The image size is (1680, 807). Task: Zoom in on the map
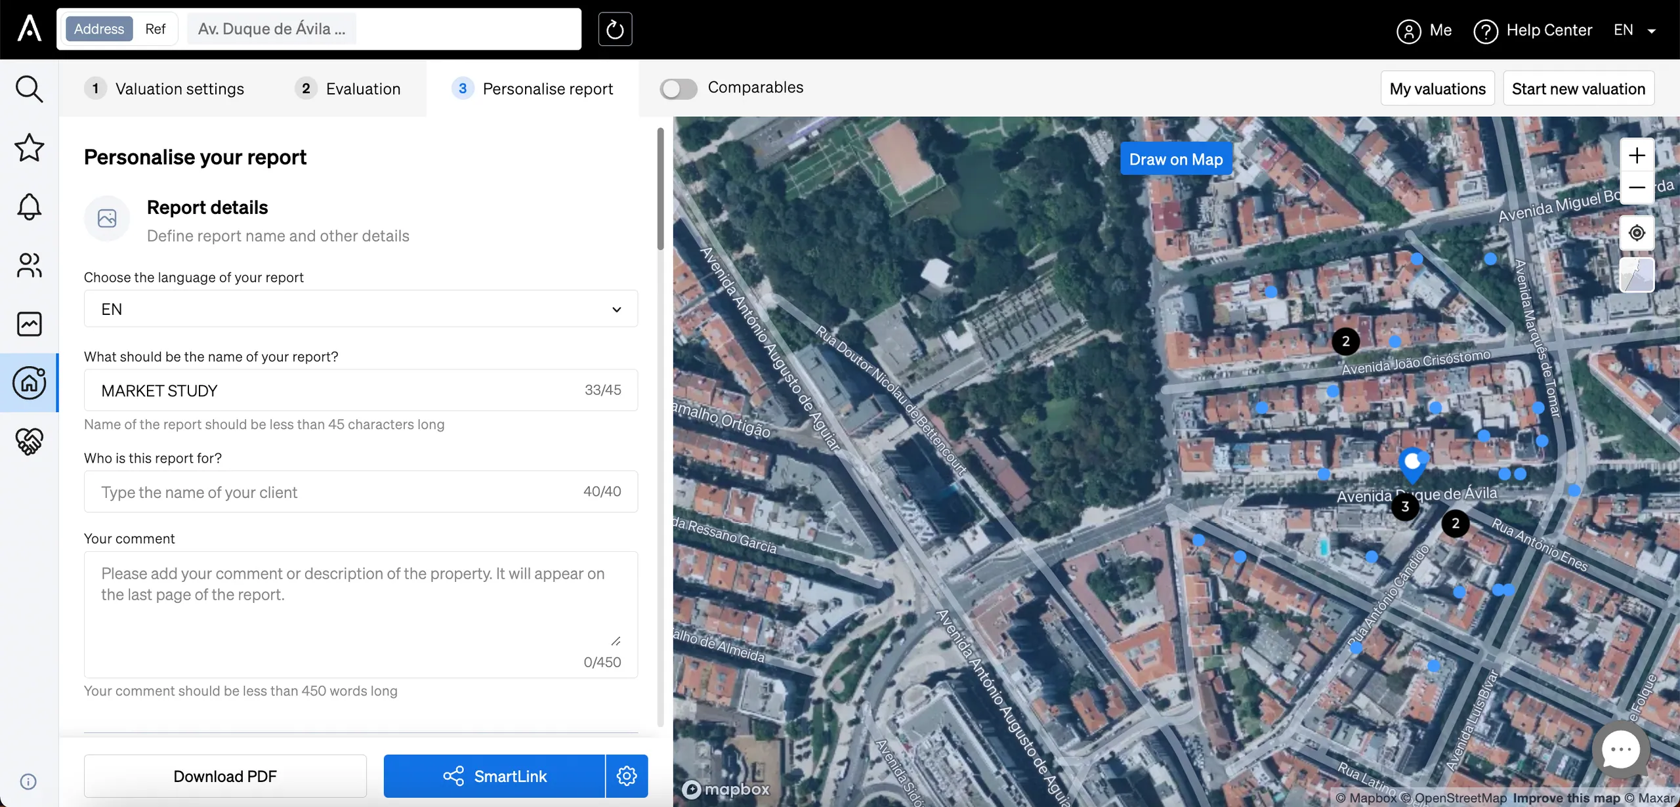click(1637, 155)
